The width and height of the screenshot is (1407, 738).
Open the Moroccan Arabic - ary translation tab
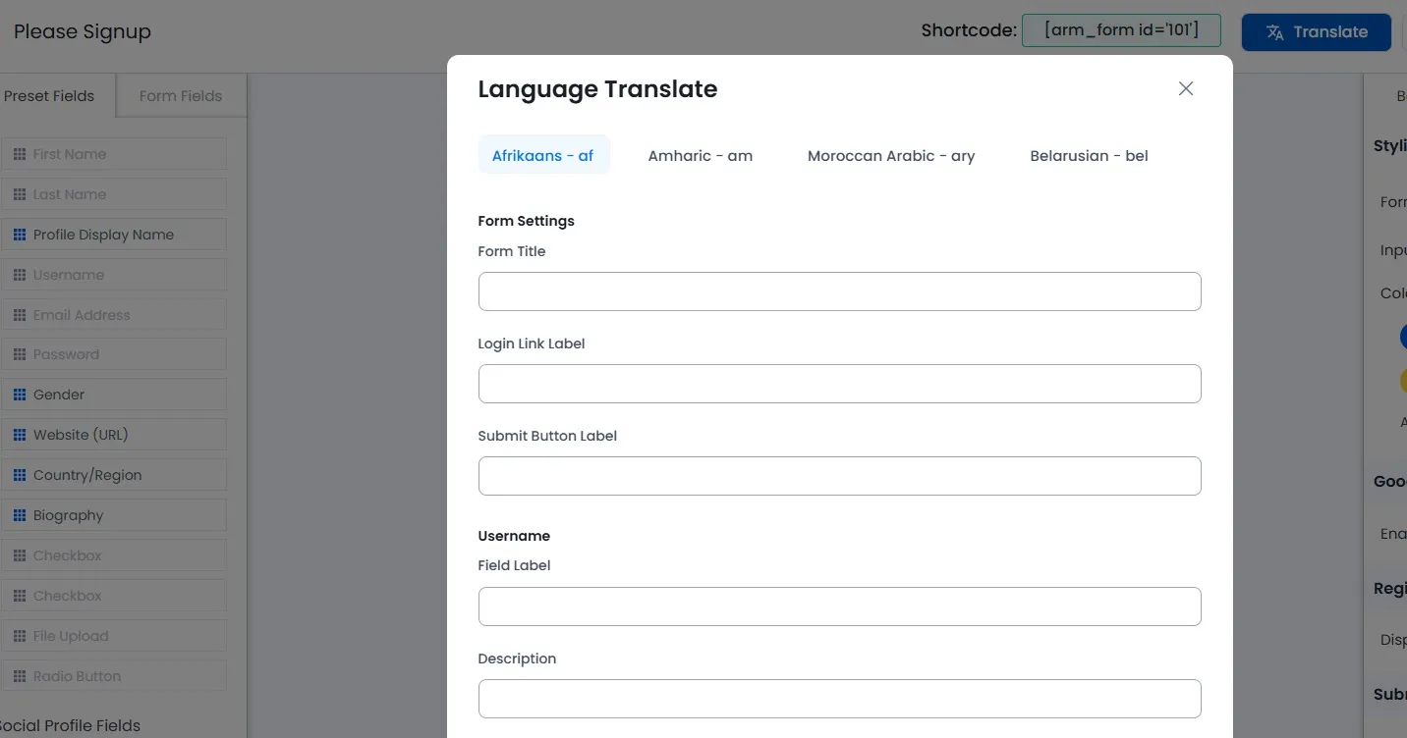click(x=890, y=155)
